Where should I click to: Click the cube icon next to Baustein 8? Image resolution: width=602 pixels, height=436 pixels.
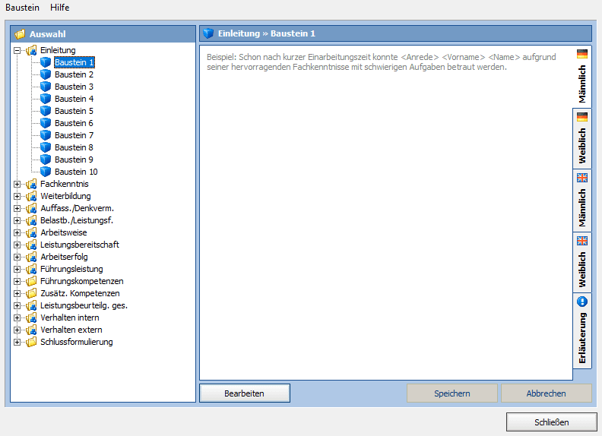click(x=46, y=147)
